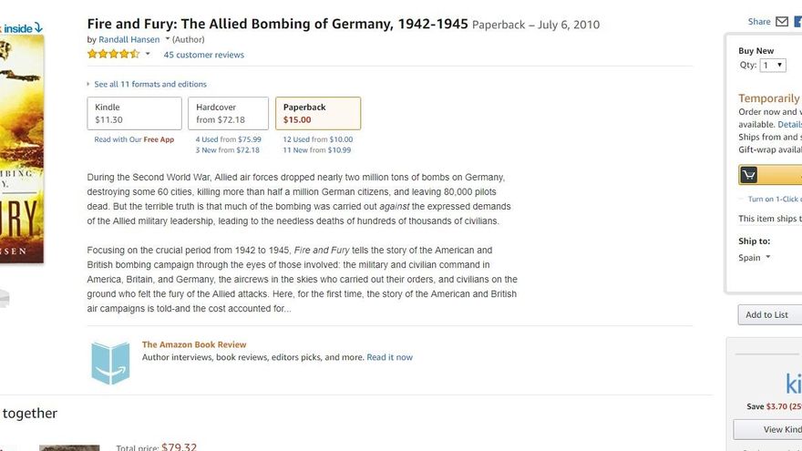Click Add to List button
The height and width of the screenshot is (451, 802).
coord(767,315)
